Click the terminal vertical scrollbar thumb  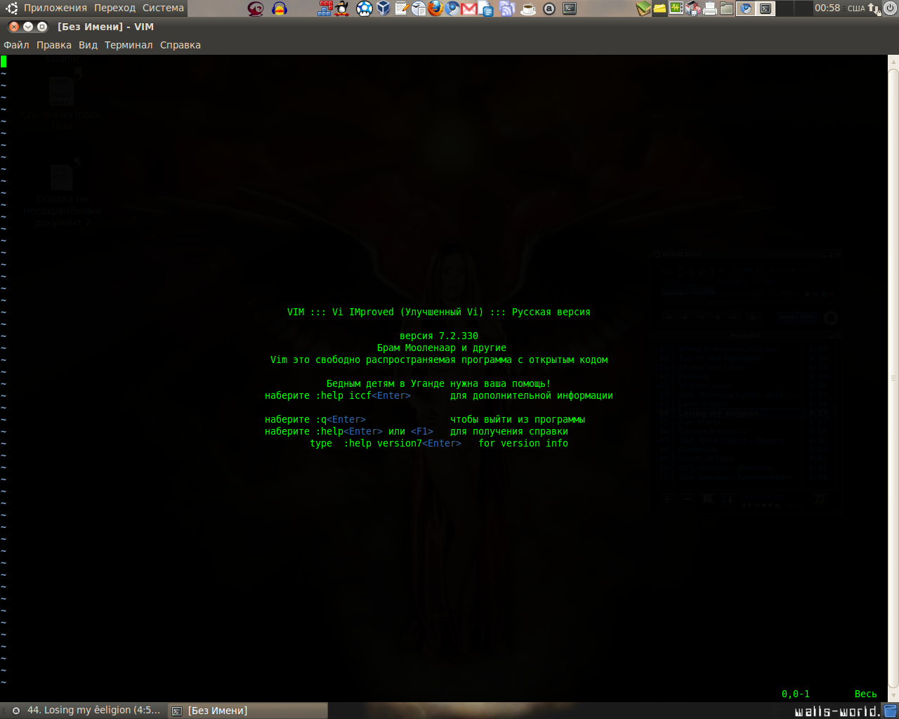893,378
